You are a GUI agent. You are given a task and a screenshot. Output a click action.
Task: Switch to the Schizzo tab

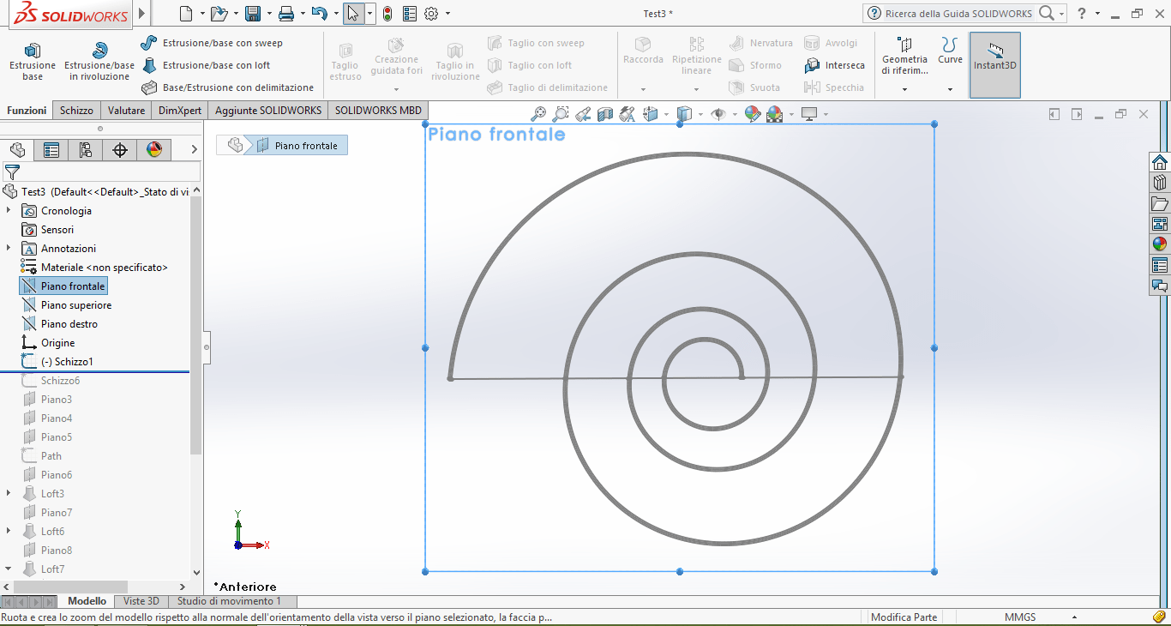[76, 110]
